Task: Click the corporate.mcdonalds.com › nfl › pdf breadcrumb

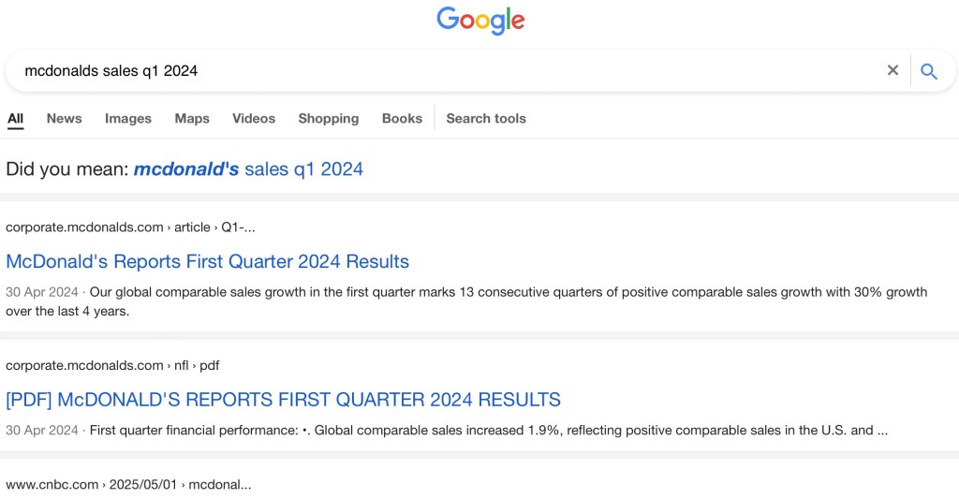Action: click(x=112, y=365)
